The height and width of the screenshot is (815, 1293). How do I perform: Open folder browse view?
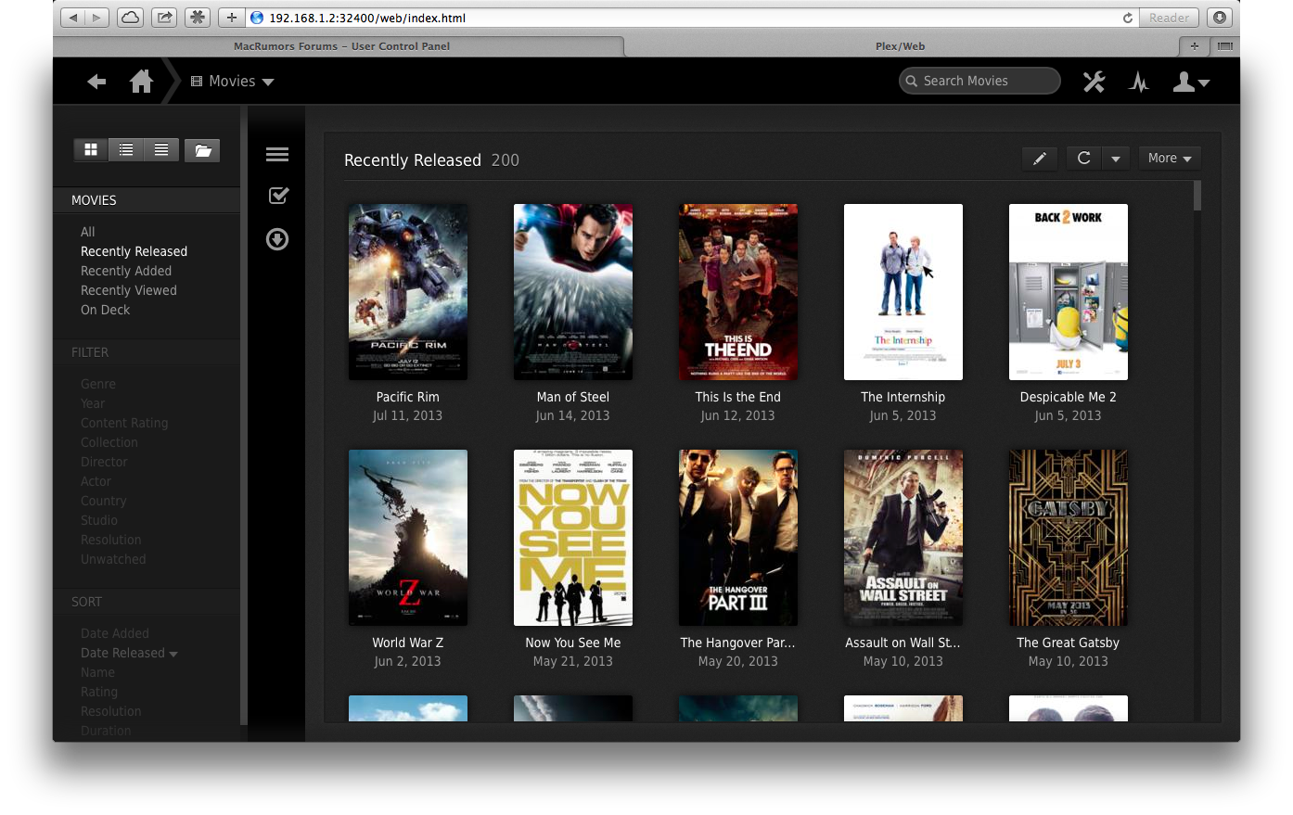[202, 149]
